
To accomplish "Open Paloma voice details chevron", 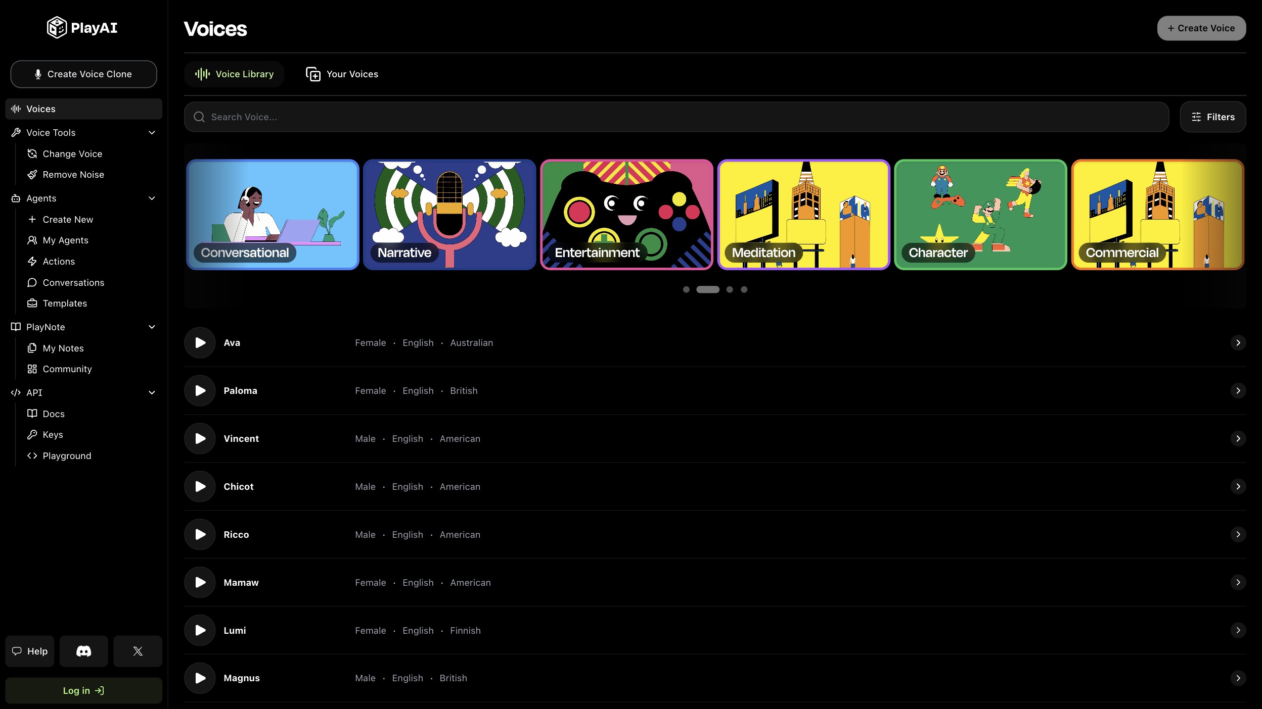I will coord(1238,391).
